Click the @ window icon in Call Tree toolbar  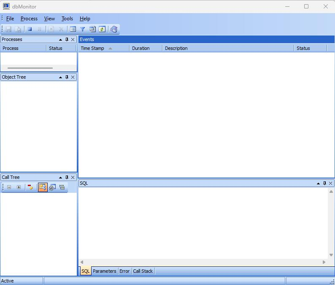pos(52,187)
